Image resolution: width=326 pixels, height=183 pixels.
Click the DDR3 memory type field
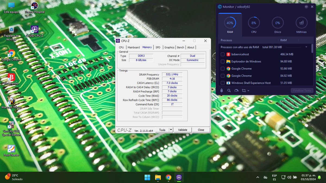click(x=141, y=56)
